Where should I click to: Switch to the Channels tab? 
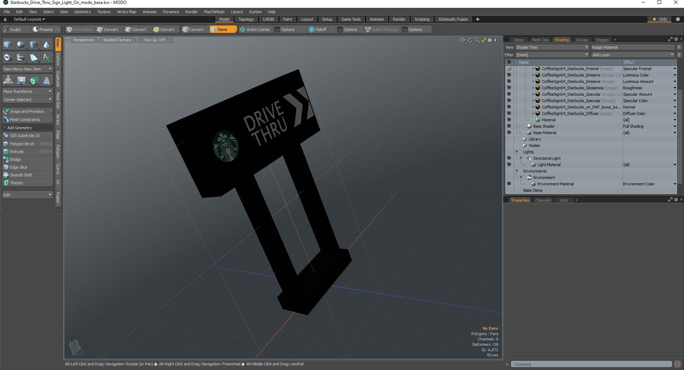543,200
